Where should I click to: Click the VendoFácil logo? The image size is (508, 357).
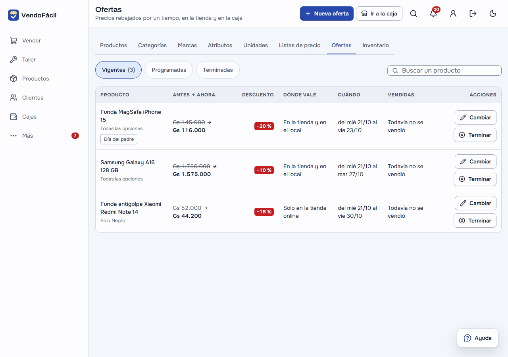pos(32,15)
